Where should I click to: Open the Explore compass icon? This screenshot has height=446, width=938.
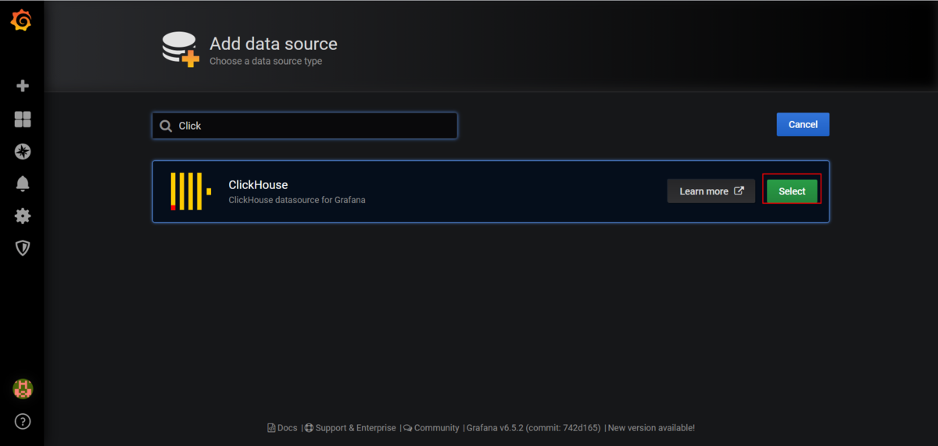pos(23,152)
